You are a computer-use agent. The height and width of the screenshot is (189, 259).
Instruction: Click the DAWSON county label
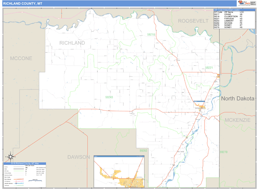tap(78, 157)
